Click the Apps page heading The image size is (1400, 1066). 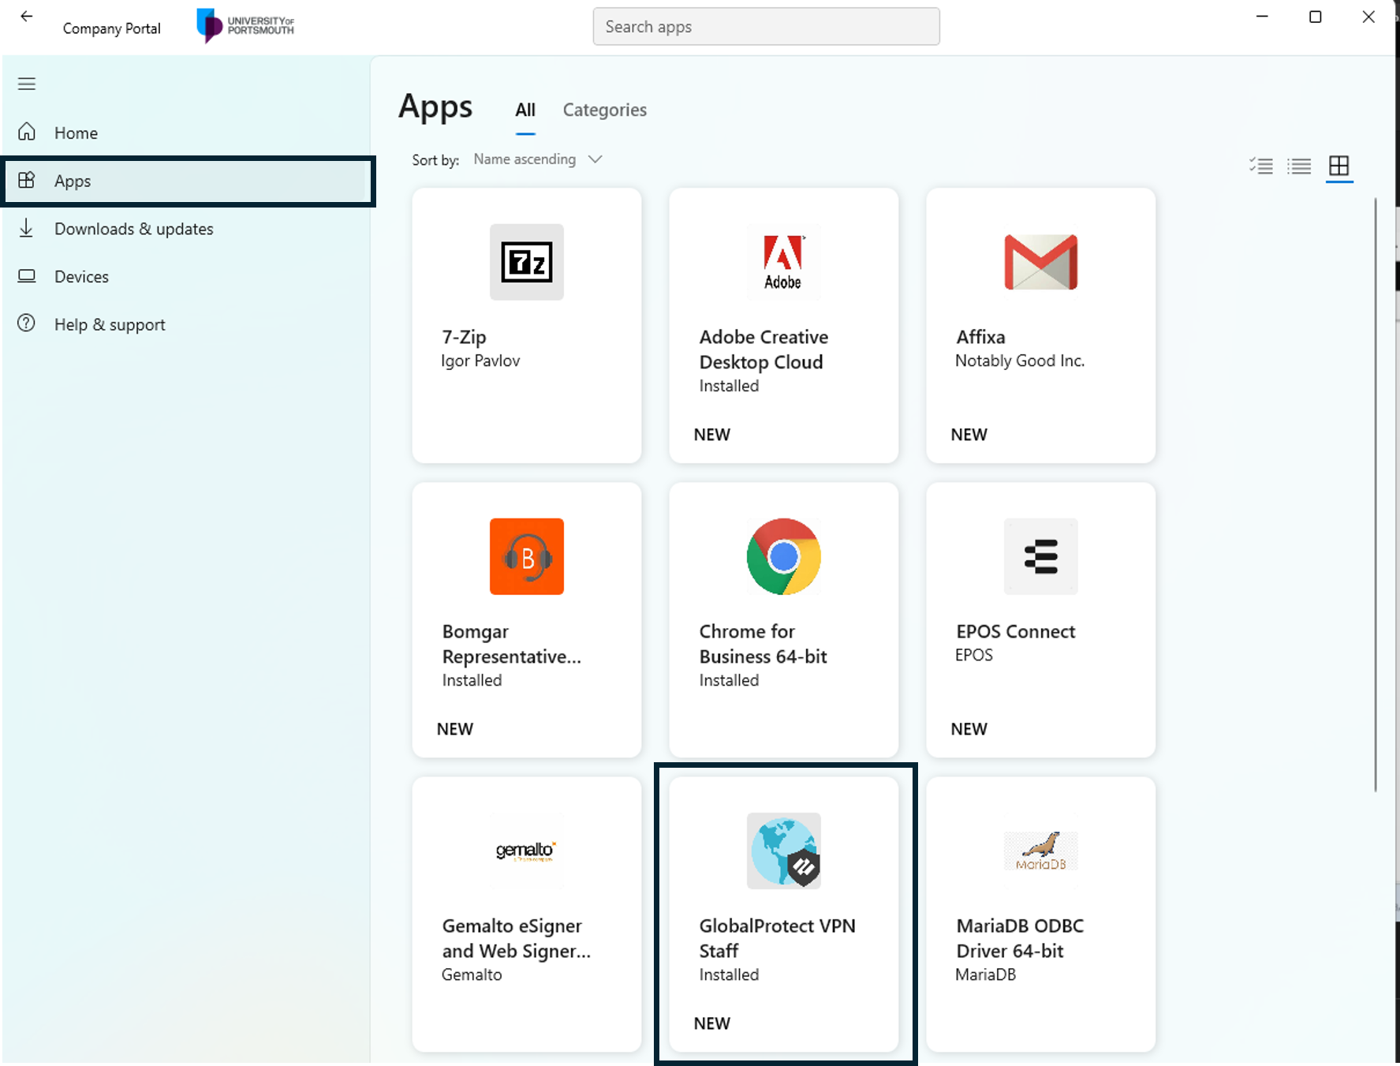click(x=435, y=107)
